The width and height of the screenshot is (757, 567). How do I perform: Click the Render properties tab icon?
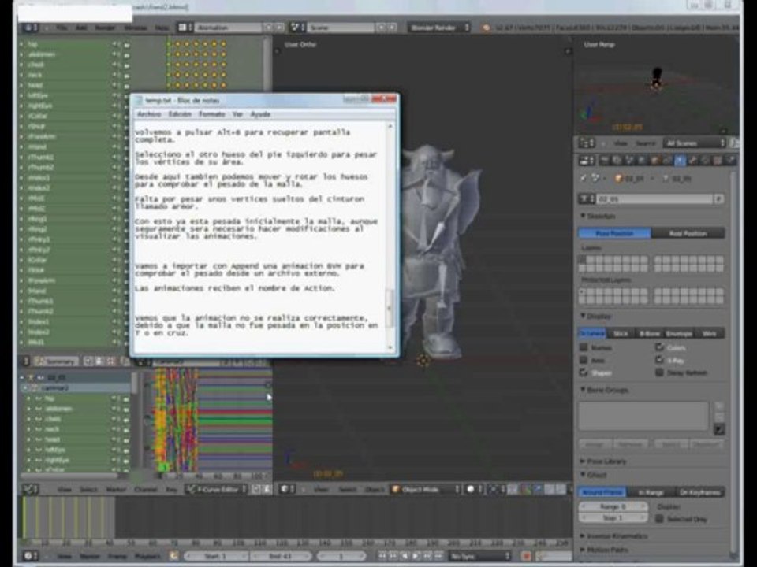click(604, 161)
